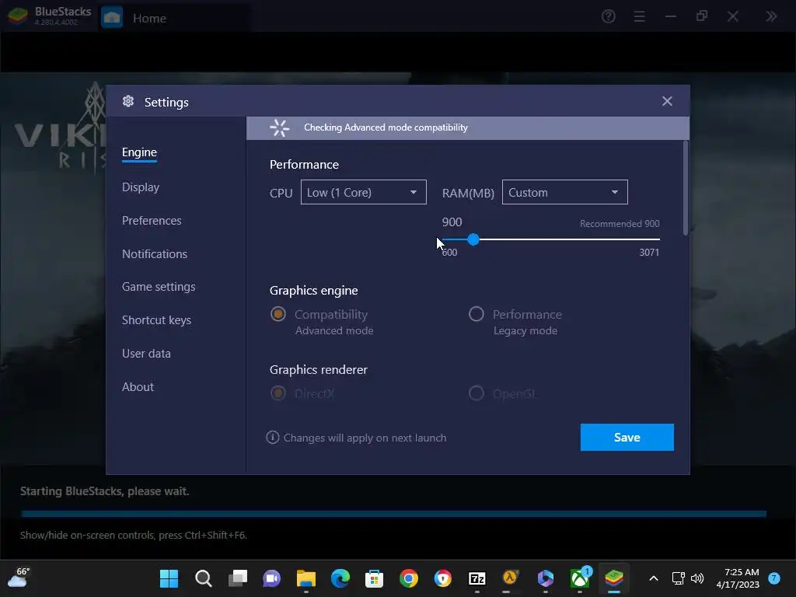Open the weather widget showing 66°
The image size is (796, 597).
click(19, 578)
